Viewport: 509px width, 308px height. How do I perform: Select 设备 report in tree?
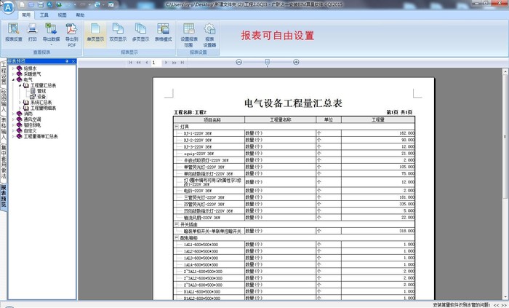41,97
